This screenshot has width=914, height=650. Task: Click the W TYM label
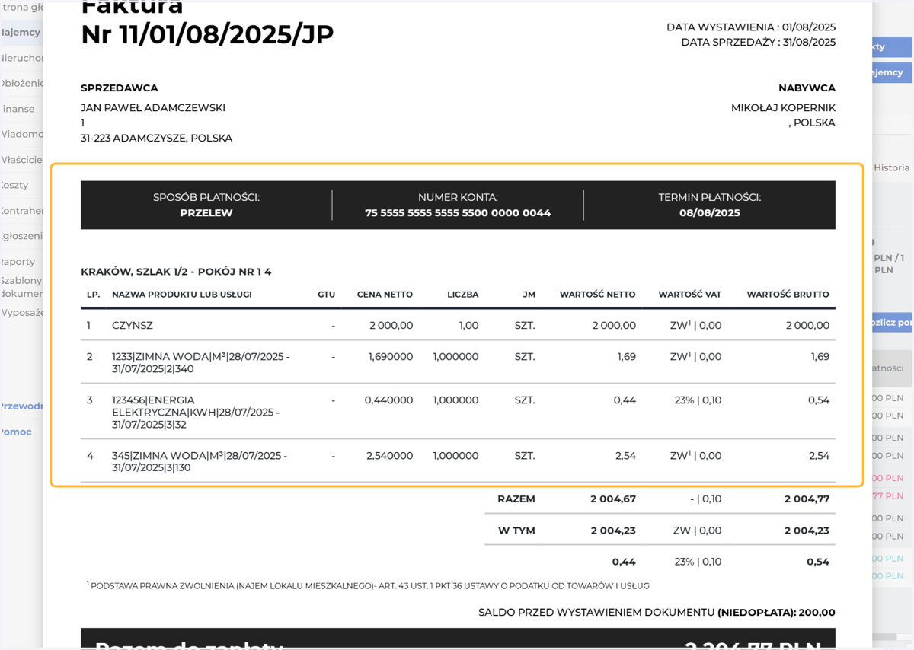517,531
